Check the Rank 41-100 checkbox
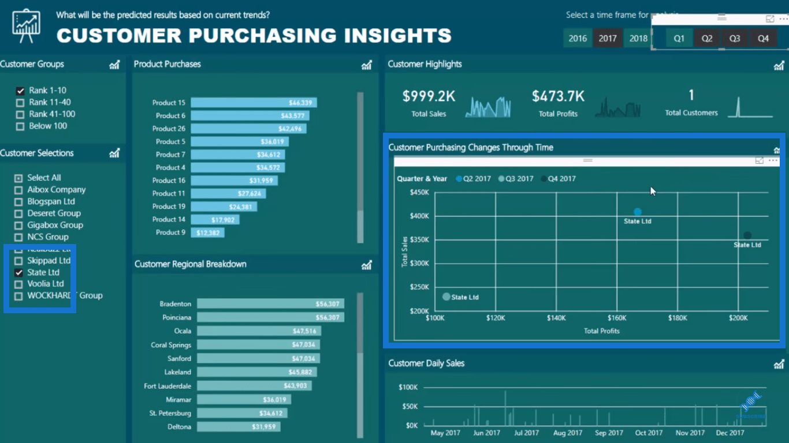 pos(20,115)
